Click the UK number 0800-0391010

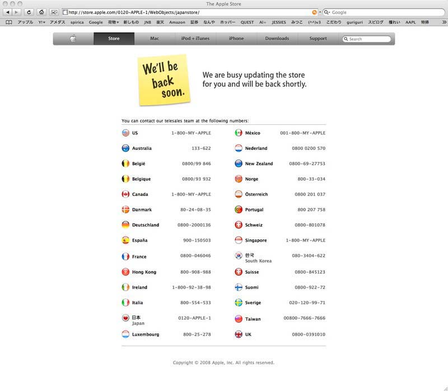pyautogui.click(x=309, y=335)
